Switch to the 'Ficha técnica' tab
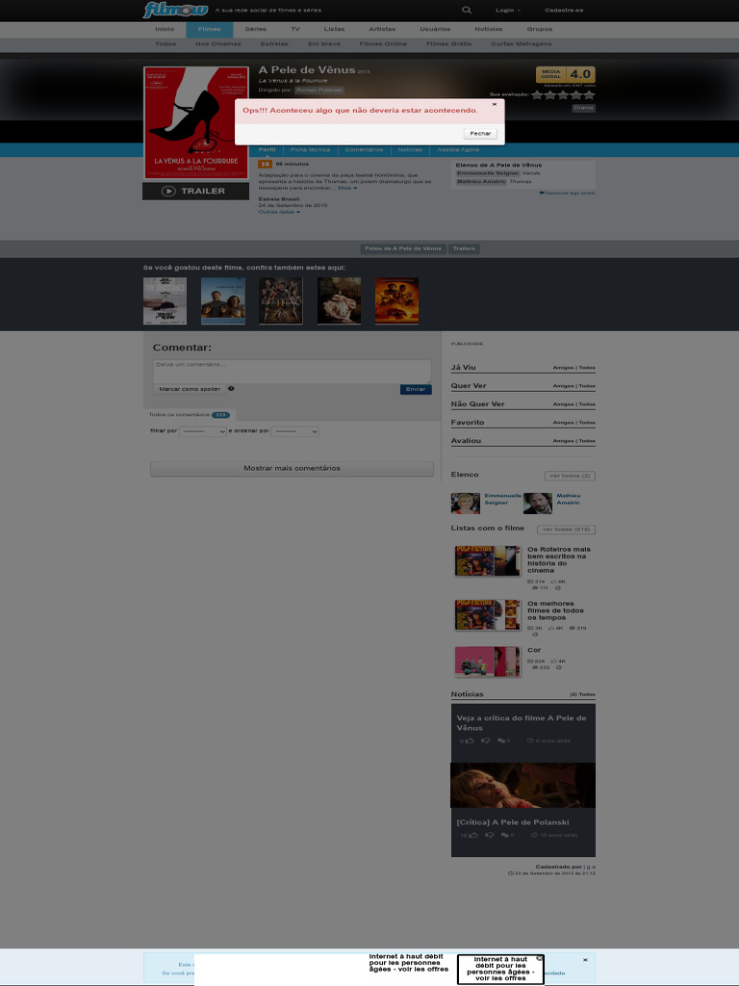This screenshot has width=739, height=986. click(311, 149)
